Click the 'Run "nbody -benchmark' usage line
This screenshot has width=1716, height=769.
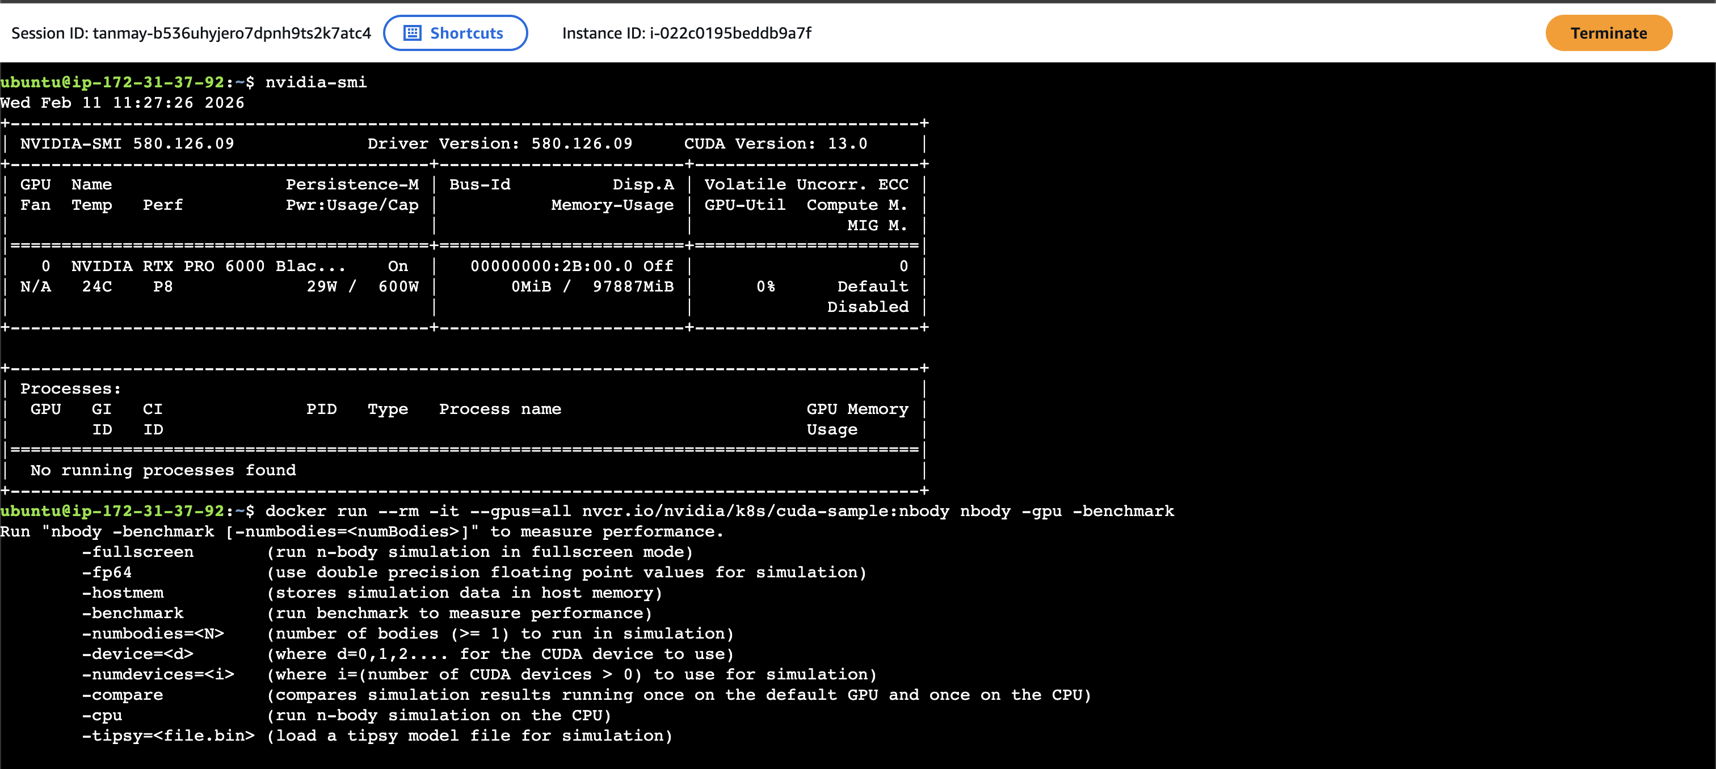point(361,532)
